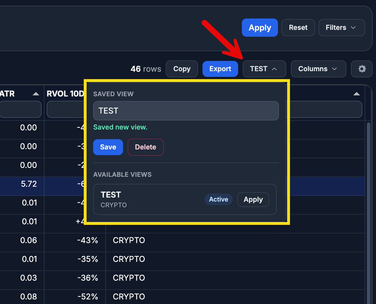
Task: Export the table data
Action: pyautogui.click(x=220, y=69)
